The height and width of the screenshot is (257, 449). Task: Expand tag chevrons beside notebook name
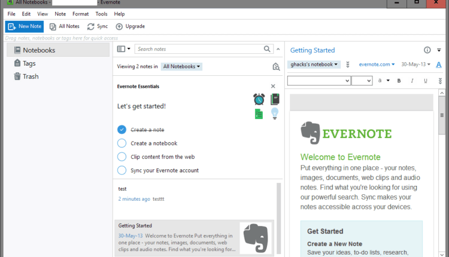tap(348, 65)
